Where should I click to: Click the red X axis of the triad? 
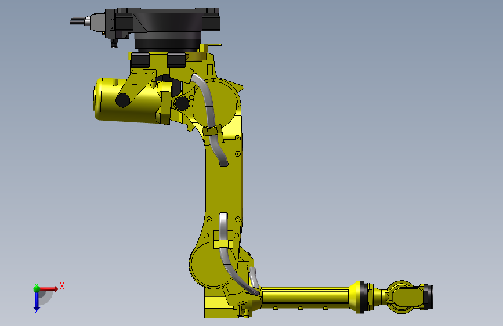(x=49, y=289)
